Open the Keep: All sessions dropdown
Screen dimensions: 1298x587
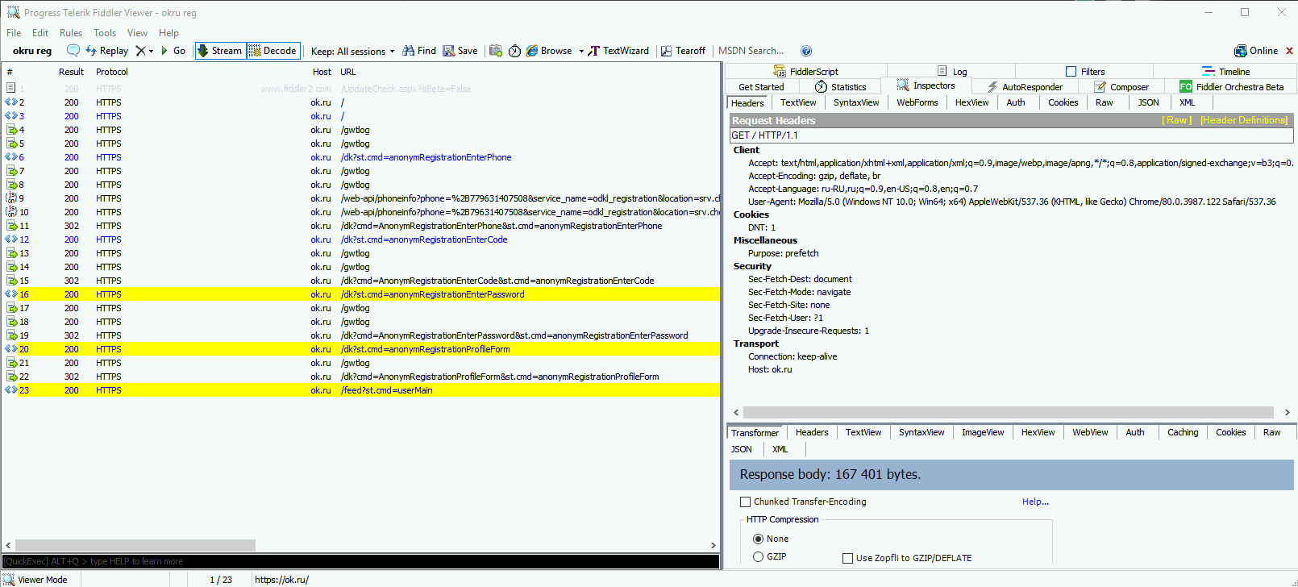(353, 51)
